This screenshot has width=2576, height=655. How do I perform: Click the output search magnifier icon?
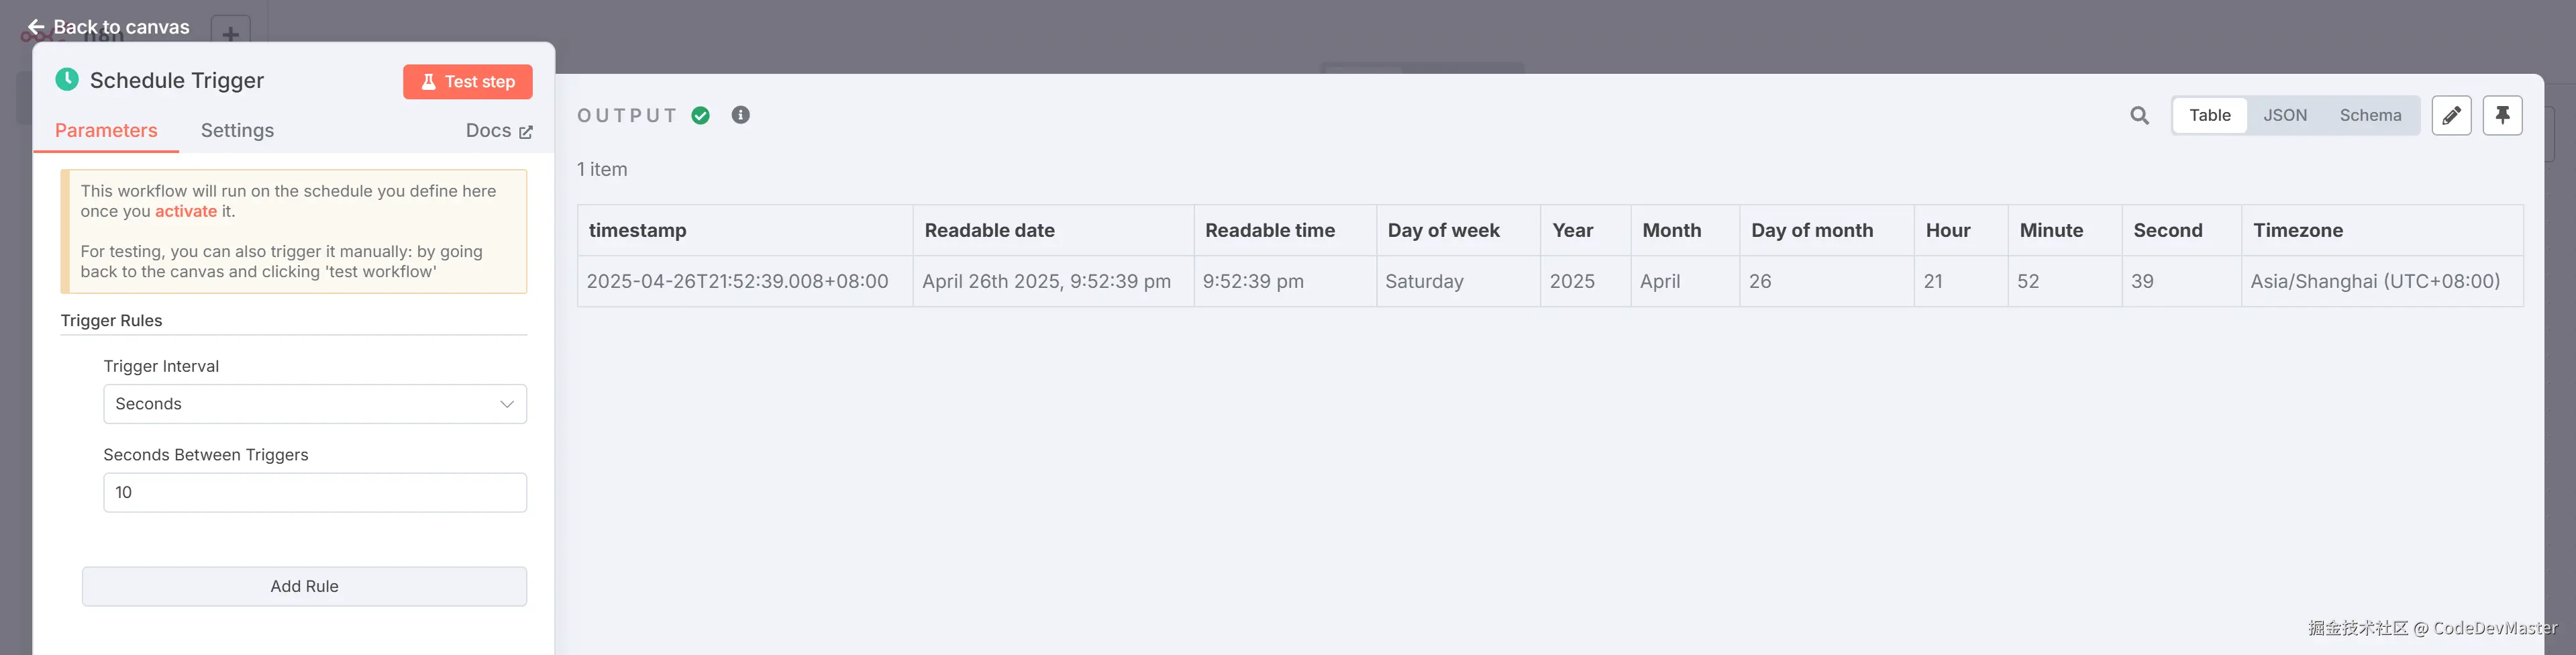[2139, 116]
